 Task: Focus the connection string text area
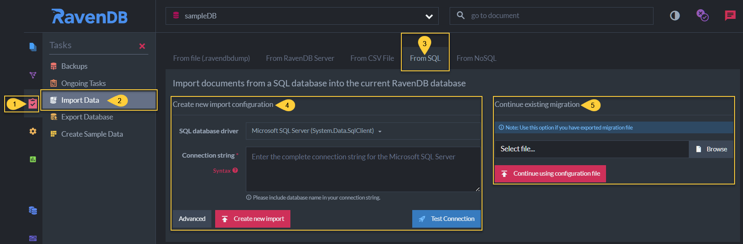point(363,169)
